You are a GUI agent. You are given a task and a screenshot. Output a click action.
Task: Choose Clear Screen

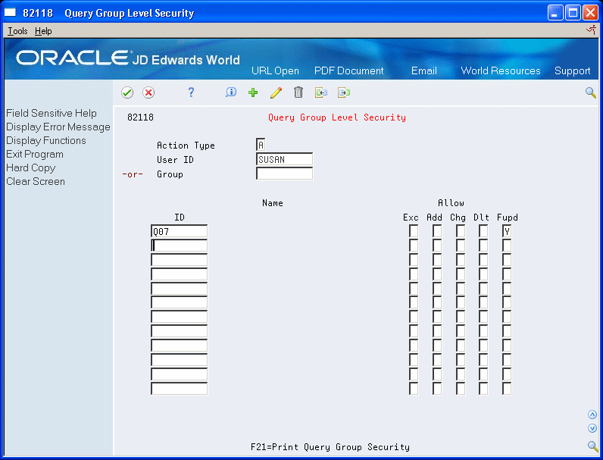(36, 182)
